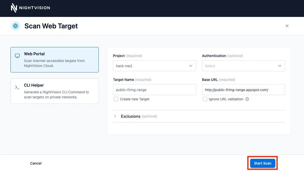Check the Ignore URL validation checkbox
Screen dimensions: 304x171
(x=205, y=99)
